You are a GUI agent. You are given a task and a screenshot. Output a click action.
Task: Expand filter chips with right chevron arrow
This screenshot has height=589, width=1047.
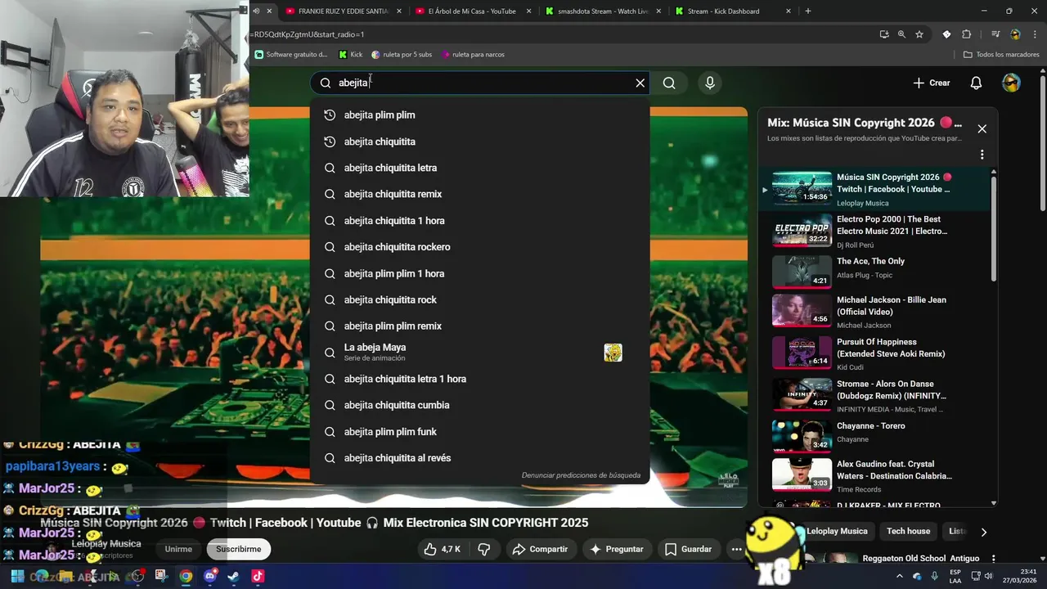click(x=983, y=532)
